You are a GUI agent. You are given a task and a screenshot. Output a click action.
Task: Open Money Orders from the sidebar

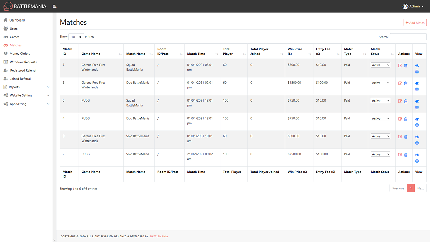click(20, 53)
